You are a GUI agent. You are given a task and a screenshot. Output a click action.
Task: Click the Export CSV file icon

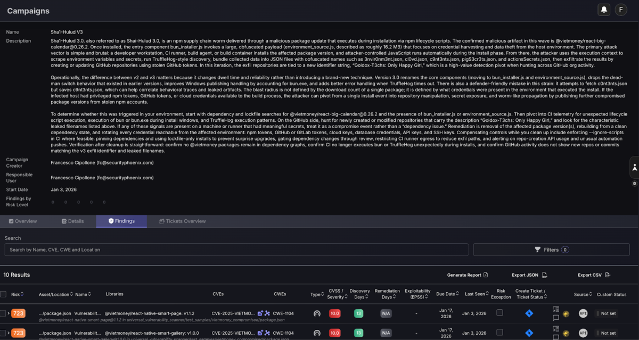tap(608, 275)
